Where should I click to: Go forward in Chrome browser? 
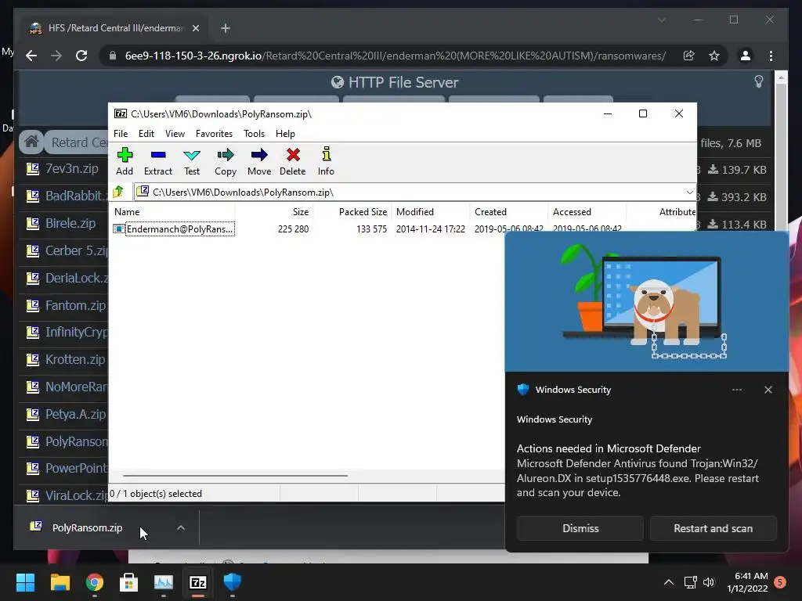point(56,56)
